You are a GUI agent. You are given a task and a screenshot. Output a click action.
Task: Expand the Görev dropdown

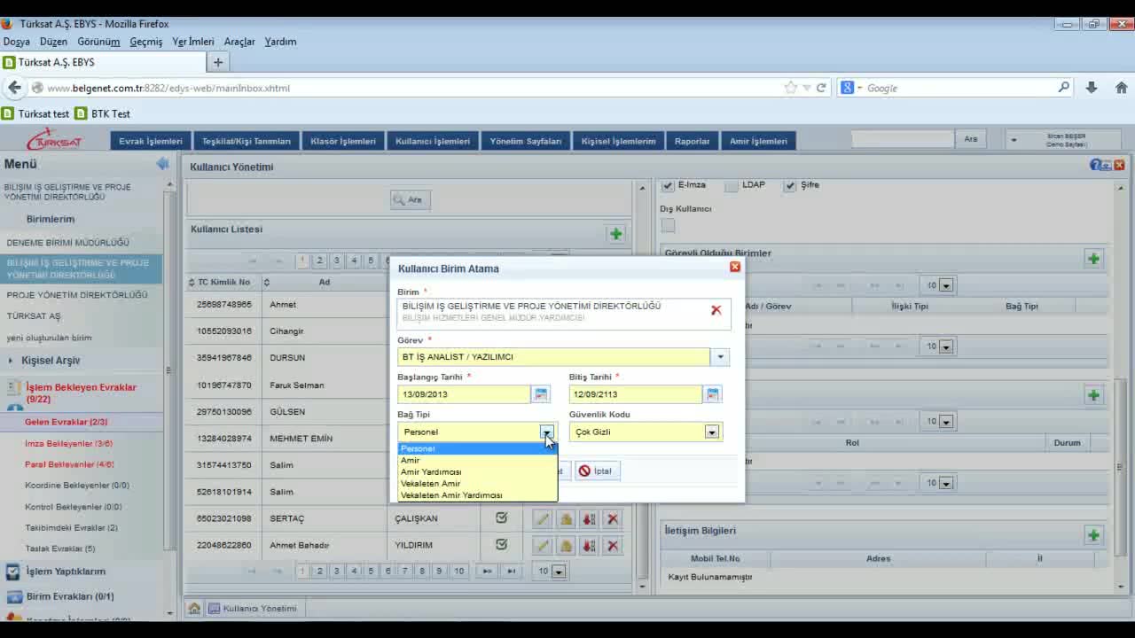(720, 357)
